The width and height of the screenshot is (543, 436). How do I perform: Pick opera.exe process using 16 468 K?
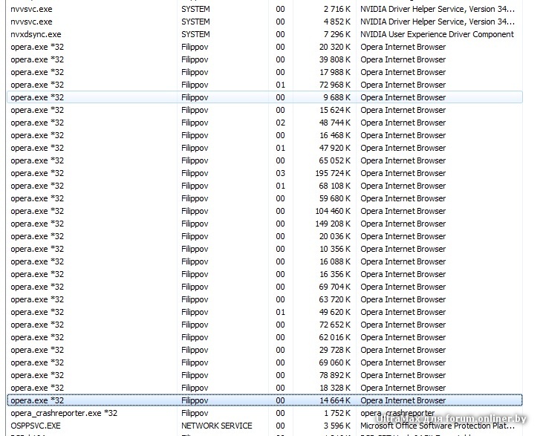tap(264, 135)
